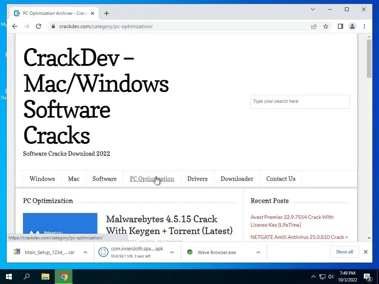
Task: Click the CrackDev site title
Action: pos(96,96)
